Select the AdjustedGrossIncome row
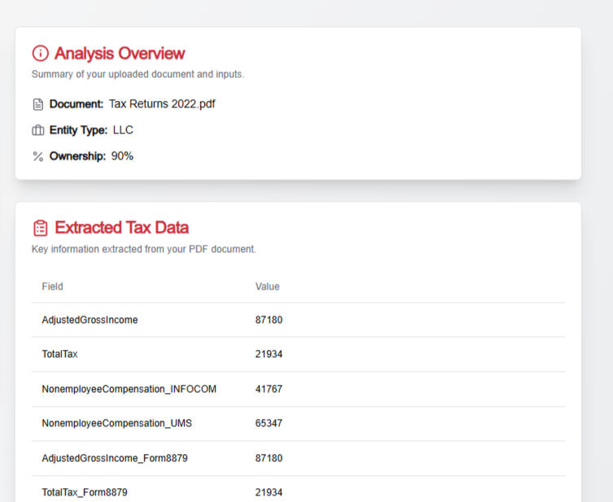This screenshot has height=502, width=613. [90, 320]
